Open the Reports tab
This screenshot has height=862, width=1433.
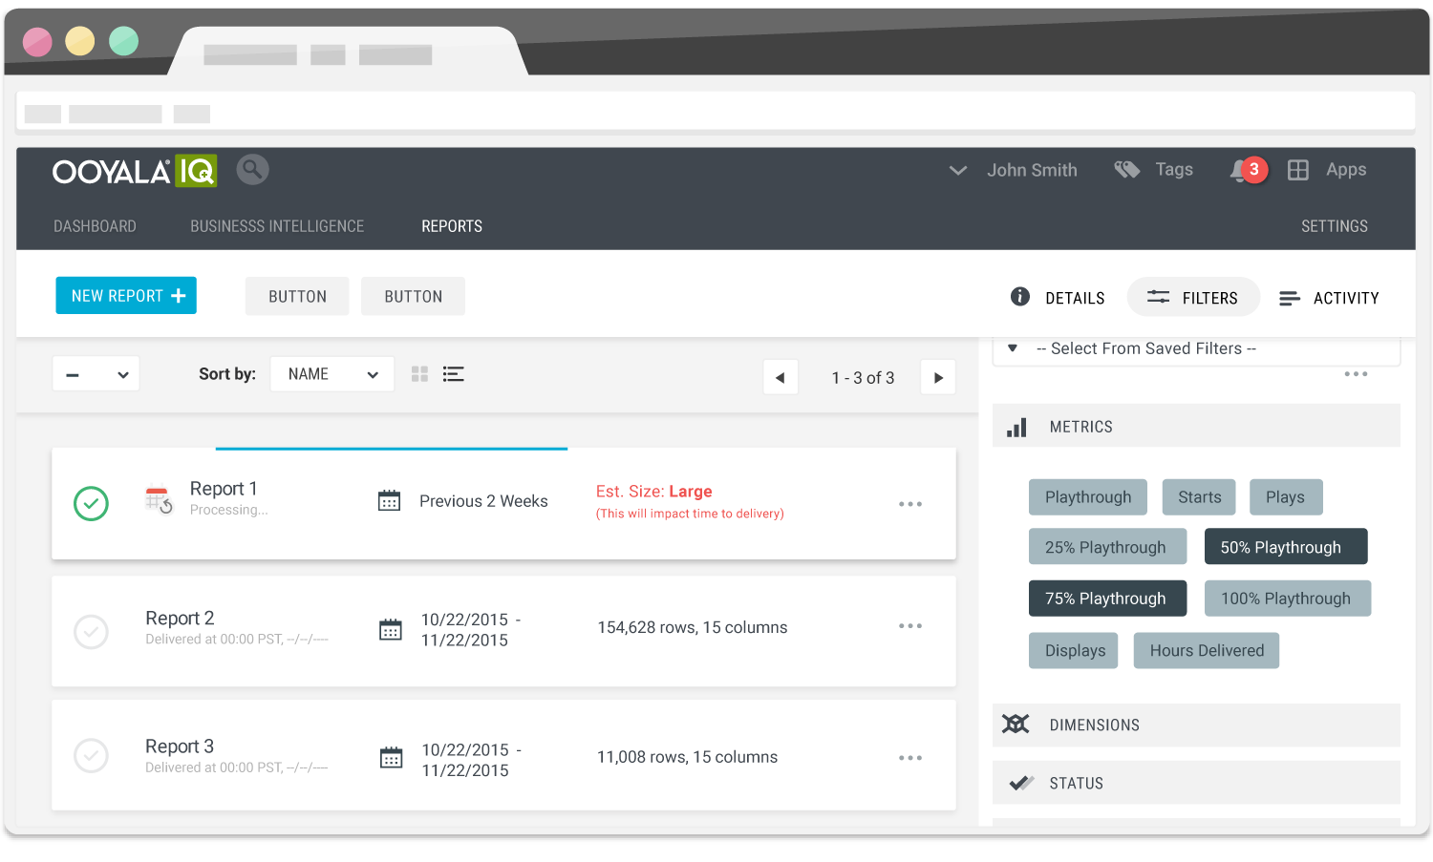coord(452,226)
